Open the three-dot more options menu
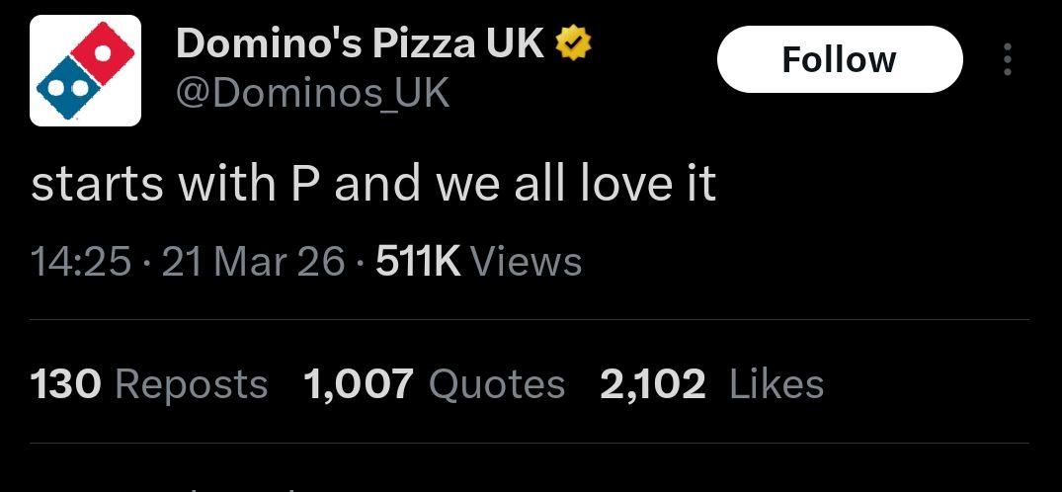 [1007, 59]
